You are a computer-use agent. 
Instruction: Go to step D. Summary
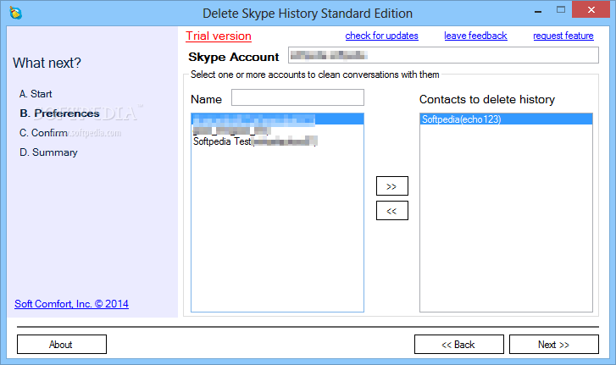48,152
